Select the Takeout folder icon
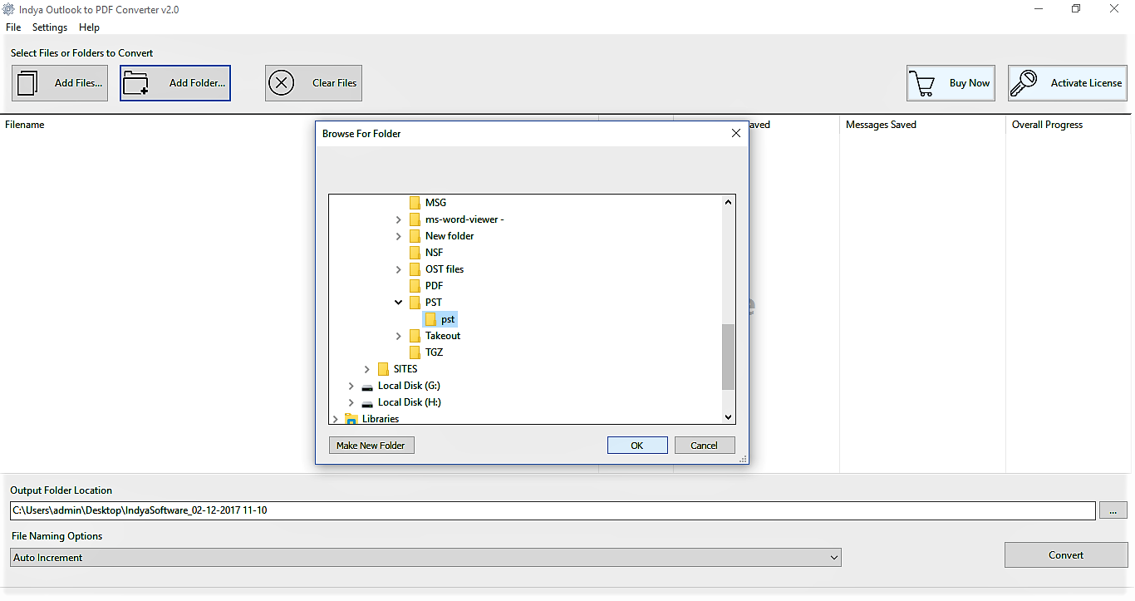 tap(415, 336)
